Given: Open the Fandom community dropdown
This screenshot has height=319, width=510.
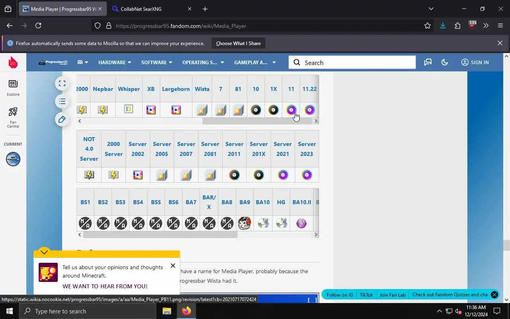Looking at the screenshot, I should [83, 62].
